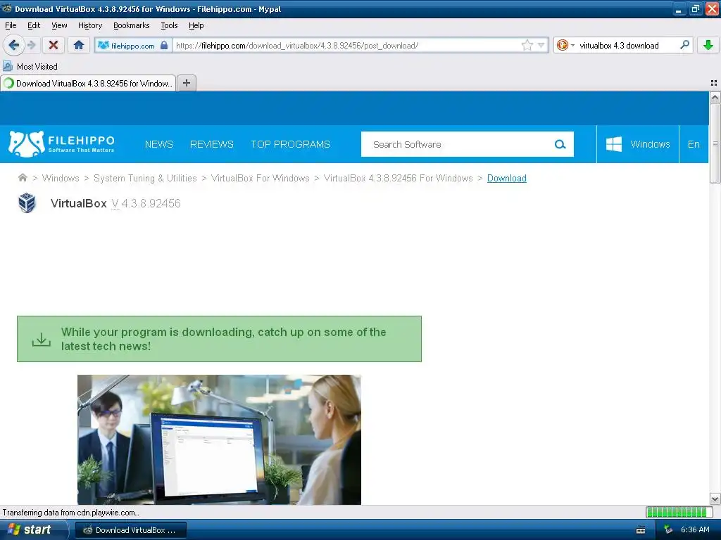
Task: Click the breadcrumb home icon
Action: click(23, 178)
